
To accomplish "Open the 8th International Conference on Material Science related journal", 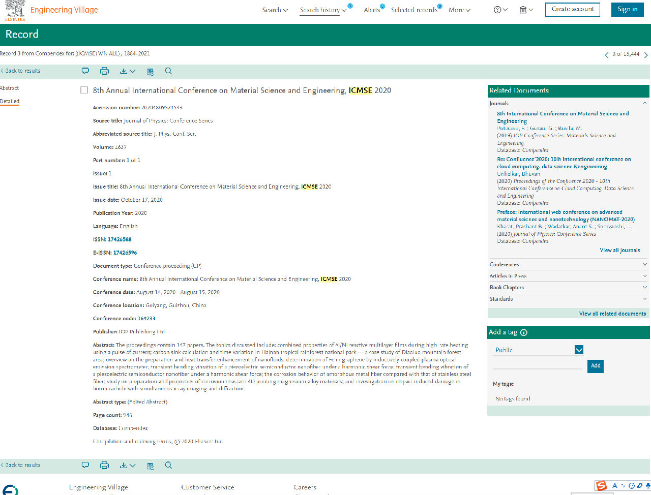I will point(563,117).
